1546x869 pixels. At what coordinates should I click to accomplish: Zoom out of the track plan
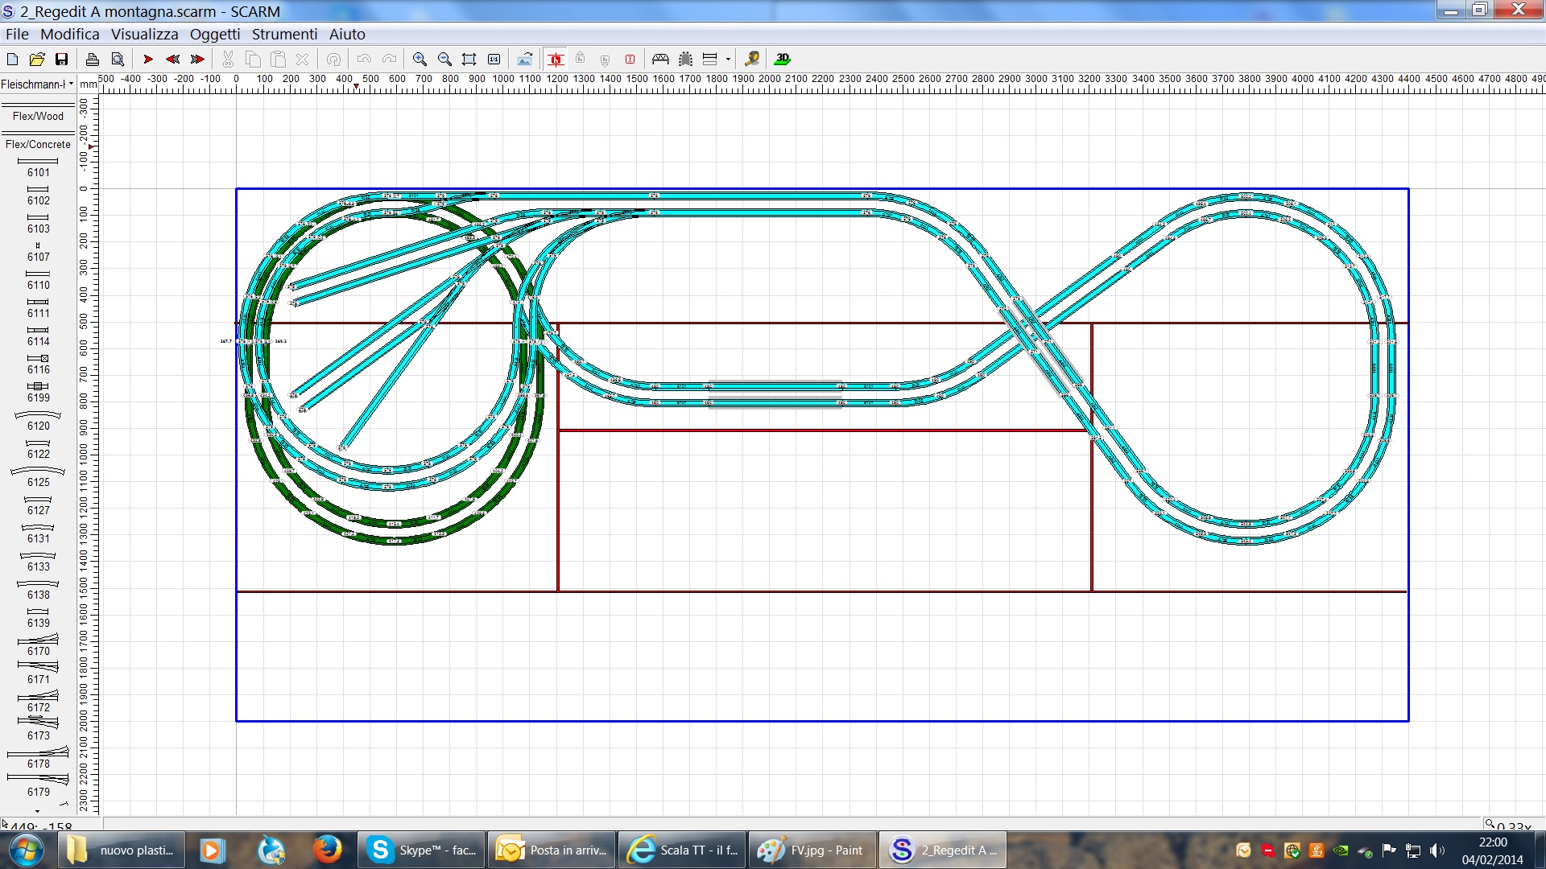444,60
